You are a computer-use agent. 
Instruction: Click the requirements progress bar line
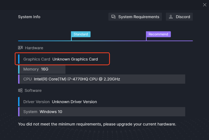tap(105, 41)
